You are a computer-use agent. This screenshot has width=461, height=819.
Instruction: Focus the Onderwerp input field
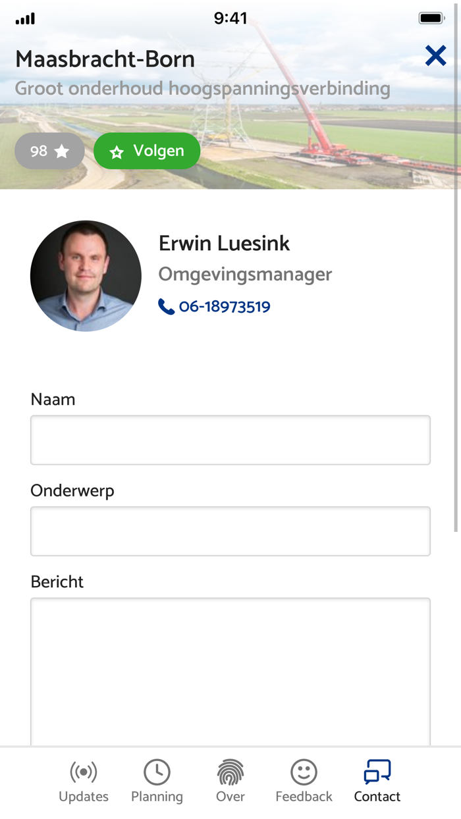tap(230, 531)
